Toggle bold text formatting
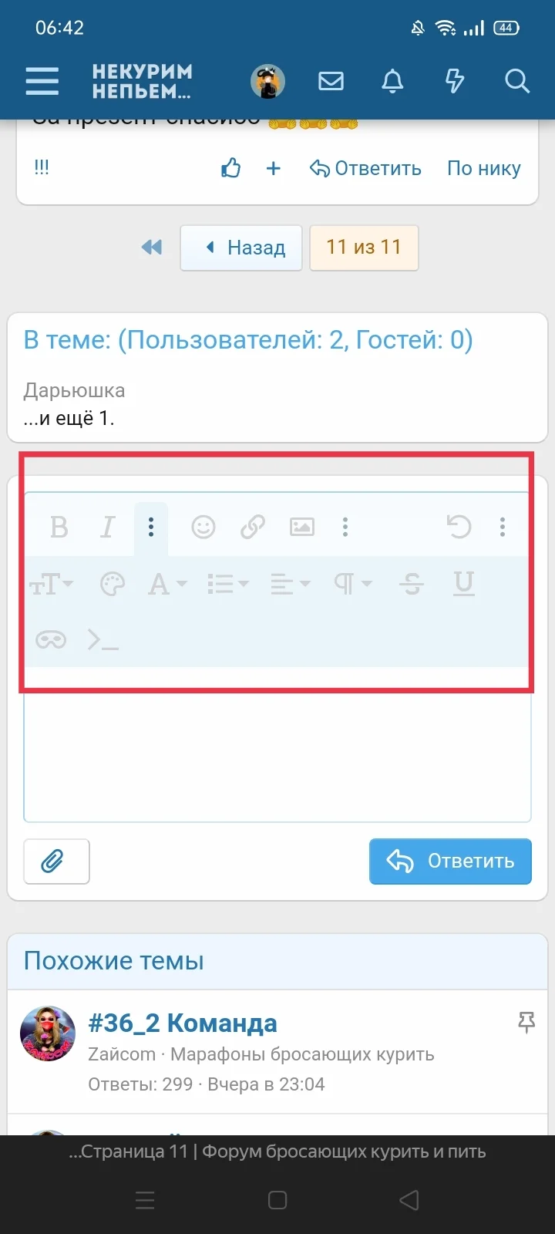555x1234 pixels. [59, 527]
